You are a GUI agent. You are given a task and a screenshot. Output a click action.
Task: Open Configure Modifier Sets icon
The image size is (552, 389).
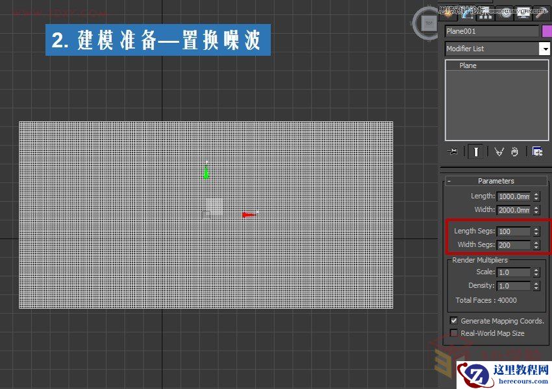pos(537,151)
